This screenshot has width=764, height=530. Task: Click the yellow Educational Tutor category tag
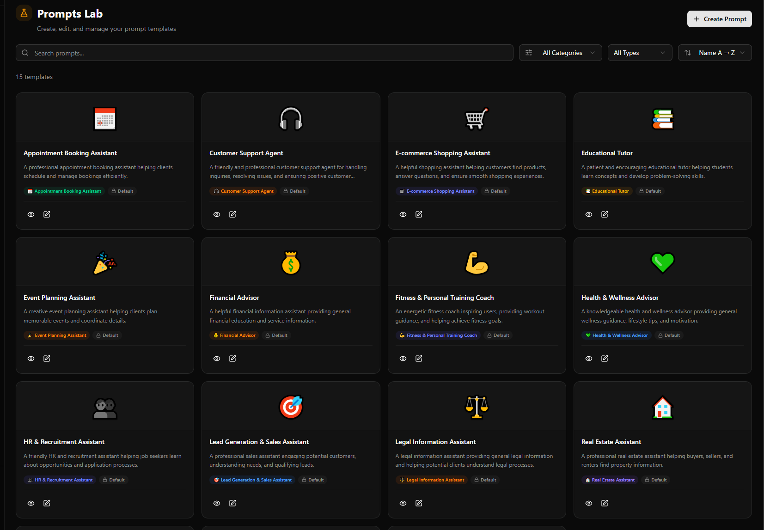pyautogui.click(x=607, y=191)
